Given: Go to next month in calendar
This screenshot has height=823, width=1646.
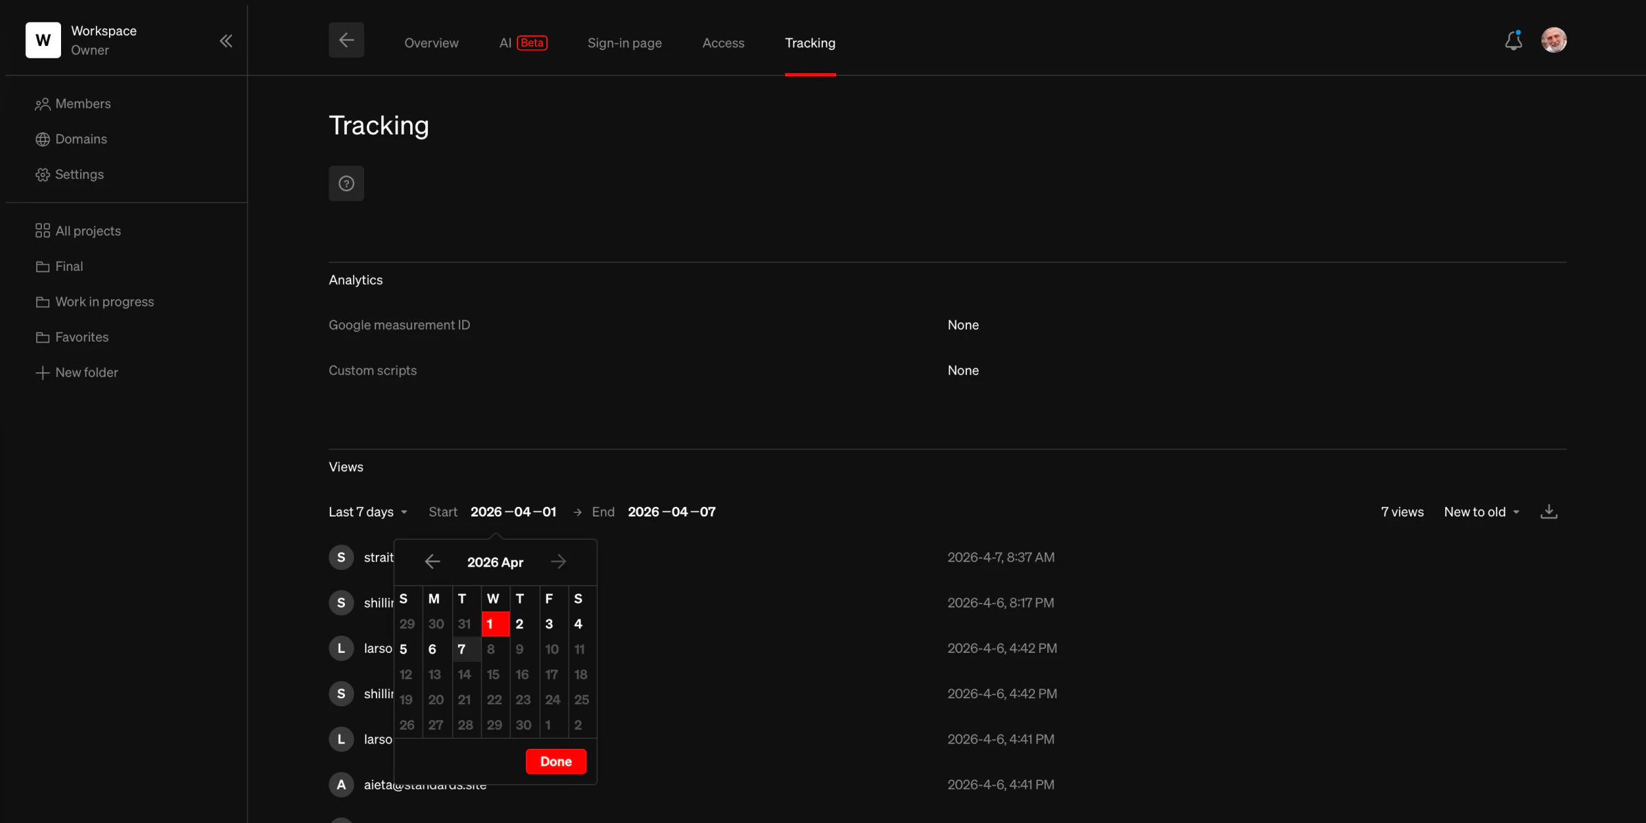Looking at the screenshot, I should click(559, 562).
